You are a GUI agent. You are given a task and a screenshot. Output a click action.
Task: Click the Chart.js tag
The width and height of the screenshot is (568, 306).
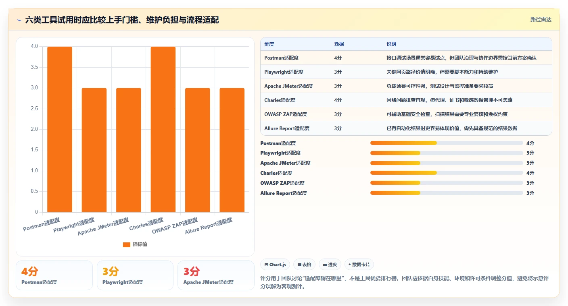[x=275, y=265]
